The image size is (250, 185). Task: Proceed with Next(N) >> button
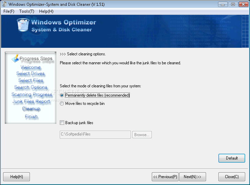pos(193,177)
